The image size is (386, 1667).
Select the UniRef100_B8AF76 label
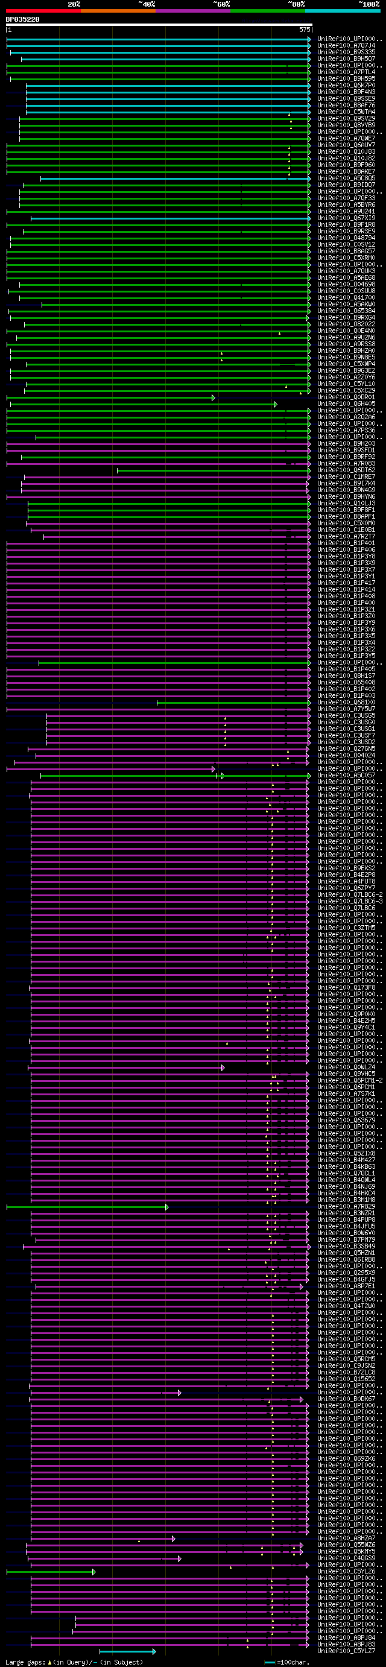(346, 106)
